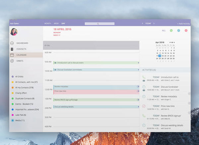Screen dimensions: 199x145
Task: Click arrow on Introduction call event bar
Action: [138, 63]
